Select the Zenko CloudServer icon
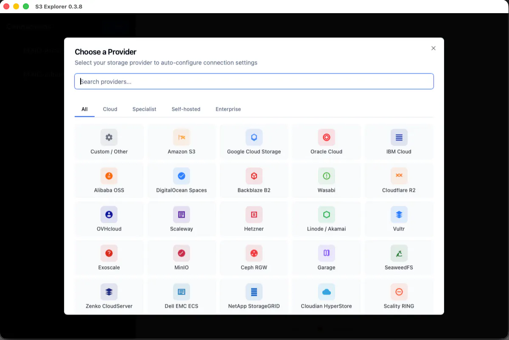 (x=109, y=292)
